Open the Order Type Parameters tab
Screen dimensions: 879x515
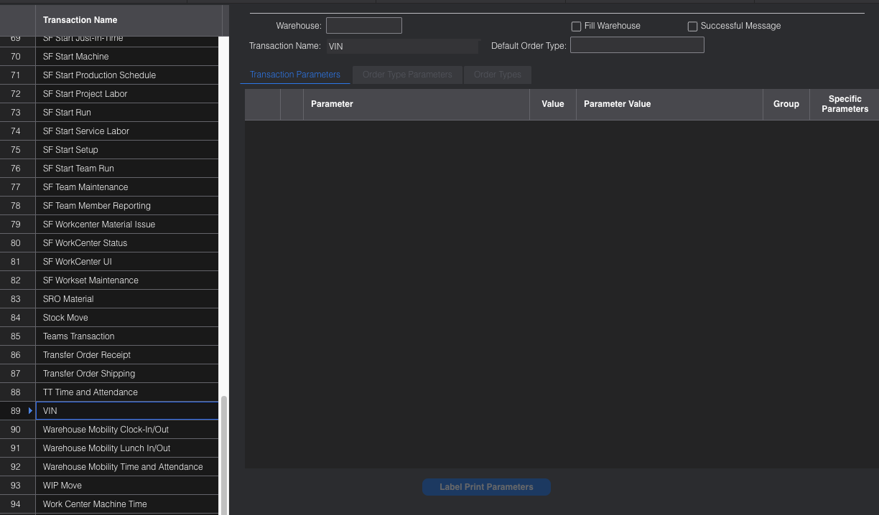(x=407, y=75)
